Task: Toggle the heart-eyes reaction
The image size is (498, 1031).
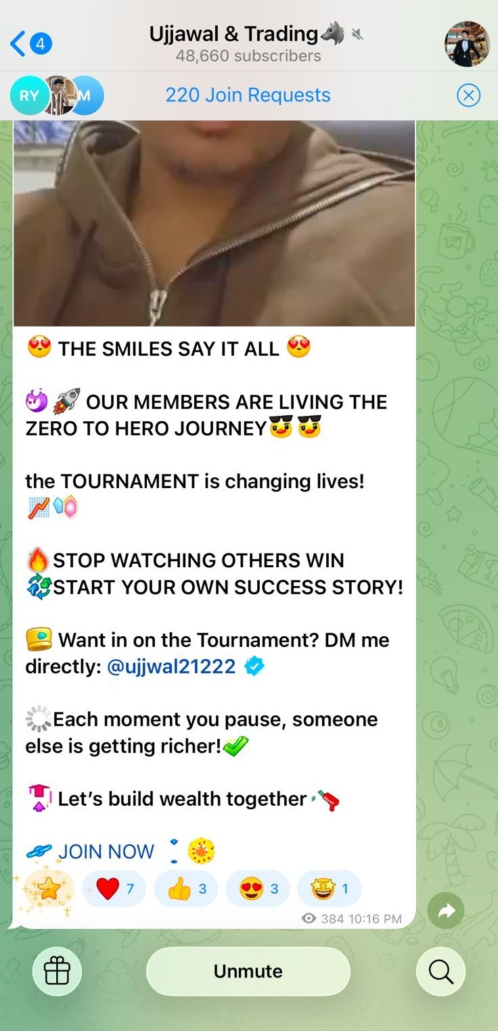Action: coord(257,888)
